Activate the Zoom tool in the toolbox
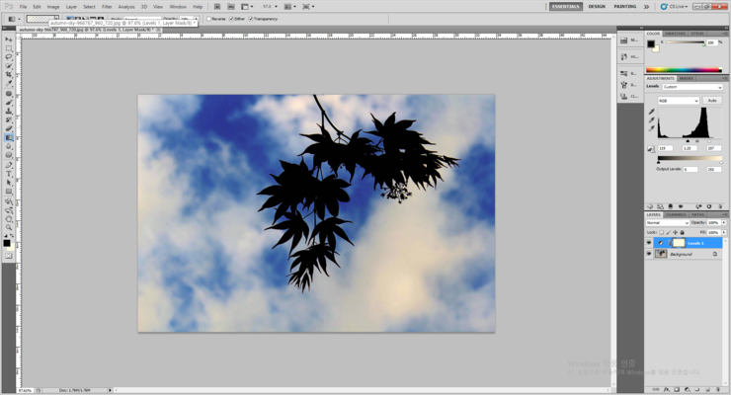 pos(9,226)
